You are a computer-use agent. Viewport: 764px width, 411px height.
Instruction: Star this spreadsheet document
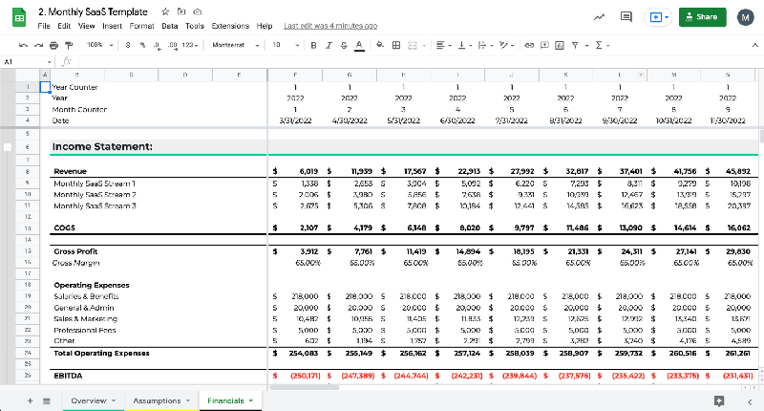tap(166, 11)
